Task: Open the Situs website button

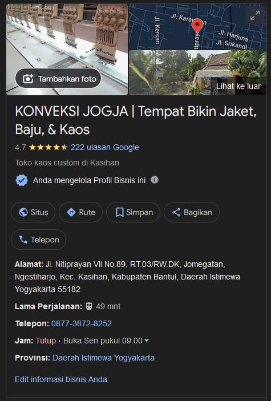Action: 33,212
